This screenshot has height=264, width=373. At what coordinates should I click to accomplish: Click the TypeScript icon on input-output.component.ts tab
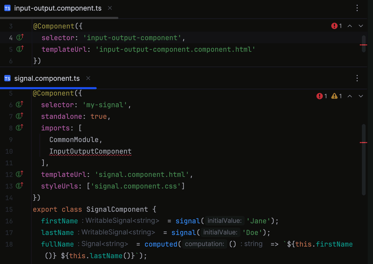coord(7,8)
